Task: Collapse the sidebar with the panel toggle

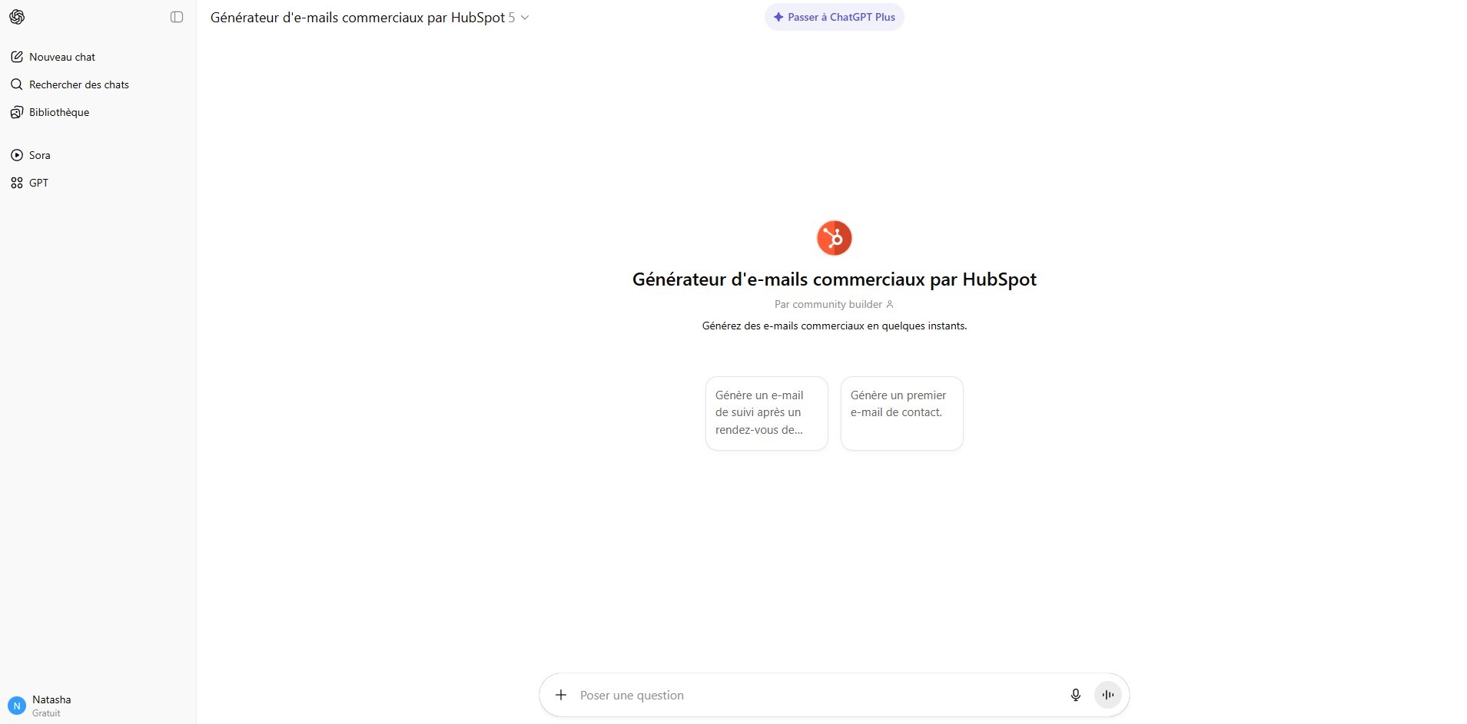Action: 177,17
